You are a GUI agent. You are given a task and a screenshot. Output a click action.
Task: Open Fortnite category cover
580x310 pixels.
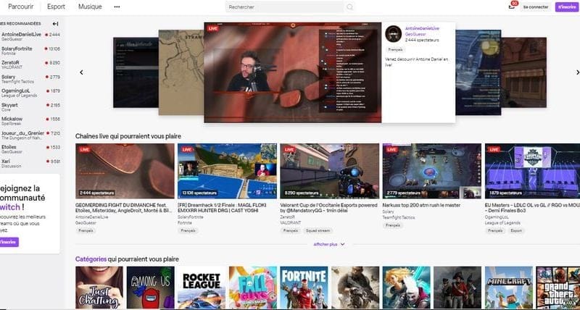[304, 288]
